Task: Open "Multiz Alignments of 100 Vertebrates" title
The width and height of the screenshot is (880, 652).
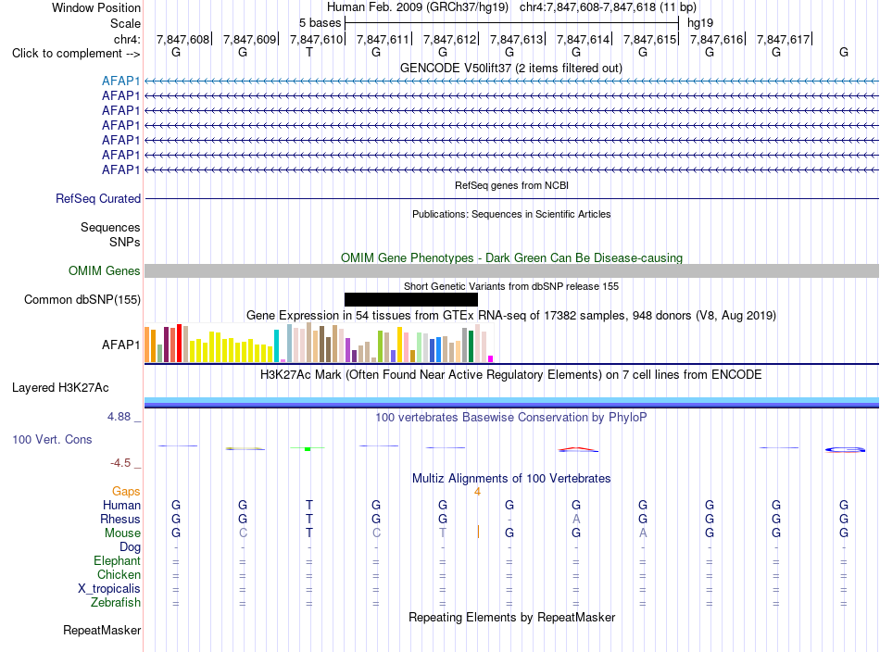Action: point(511,479)
